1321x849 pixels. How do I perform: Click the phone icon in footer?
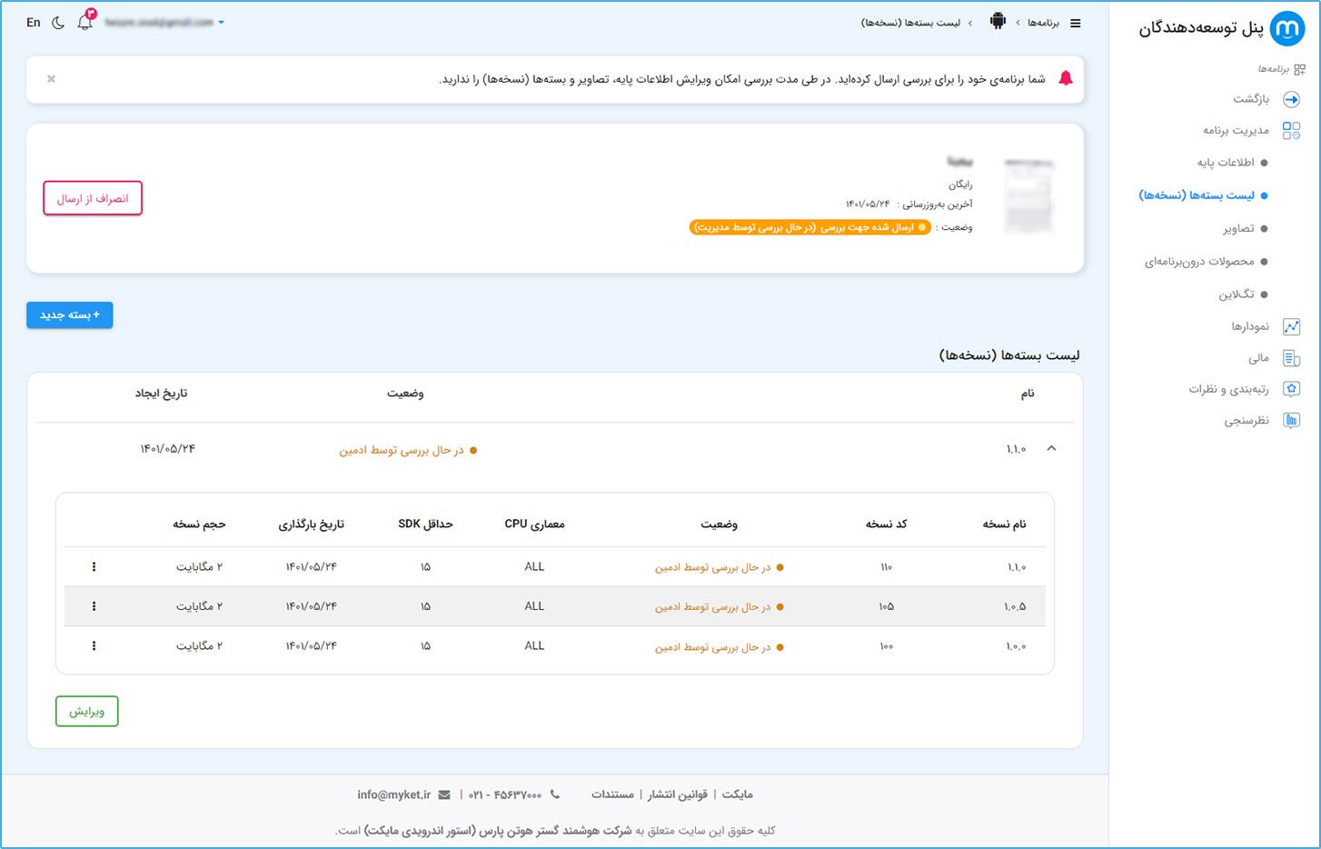coord(555,794)
